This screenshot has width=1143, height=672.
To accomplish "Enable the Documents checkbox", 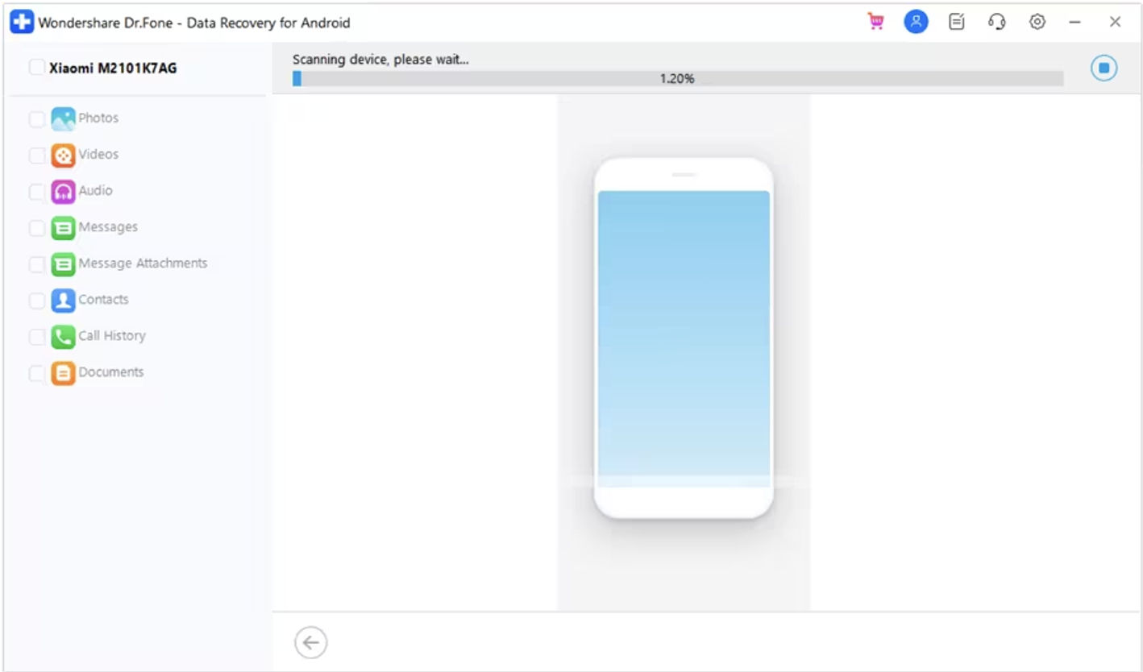I will (37, 373).
